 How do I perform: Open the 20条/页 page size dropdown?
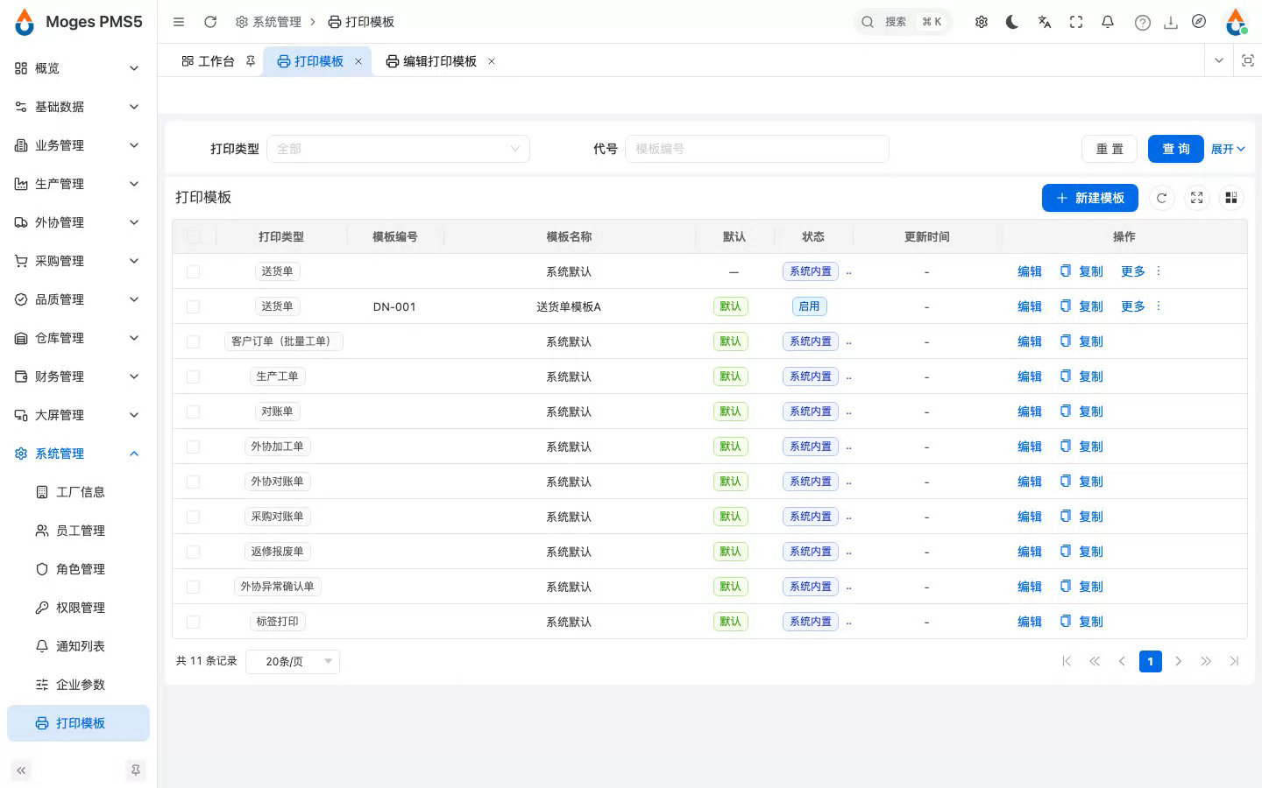click(x=293, y=662)
